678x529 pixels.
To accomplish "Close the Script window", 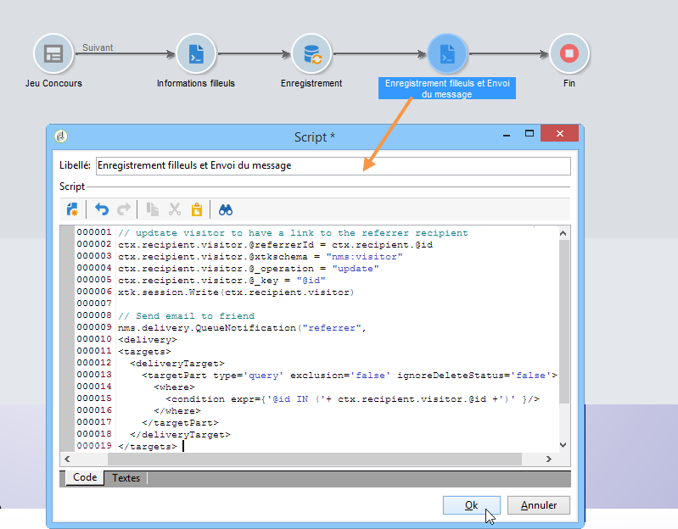I will 559,133.
